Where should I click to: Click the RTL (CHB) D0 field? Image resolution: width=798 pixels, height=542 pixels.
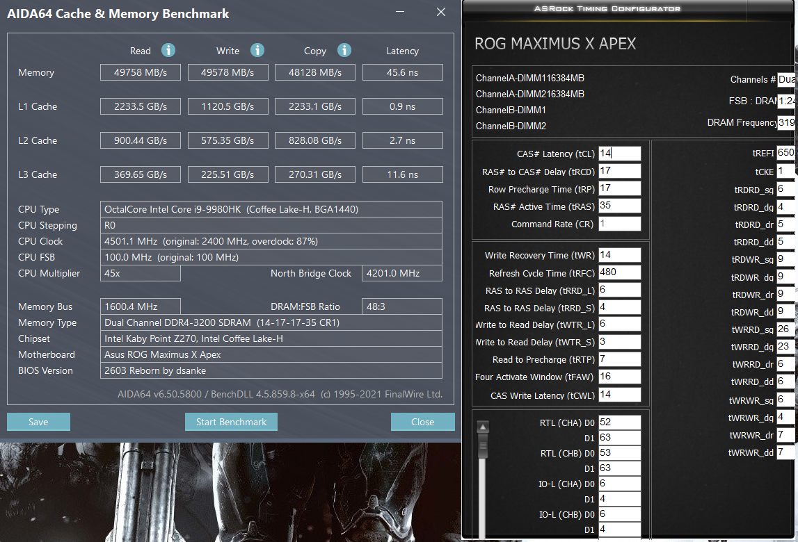pyautogui.click(x=619, y=453)
